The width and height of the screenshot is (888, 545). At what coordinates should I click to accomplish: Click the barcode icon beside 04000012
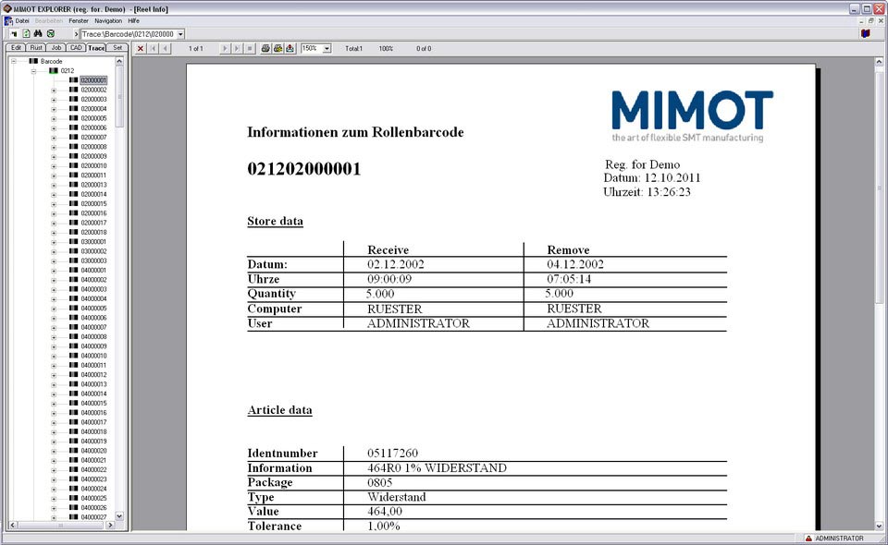click(x=74, y=374)
